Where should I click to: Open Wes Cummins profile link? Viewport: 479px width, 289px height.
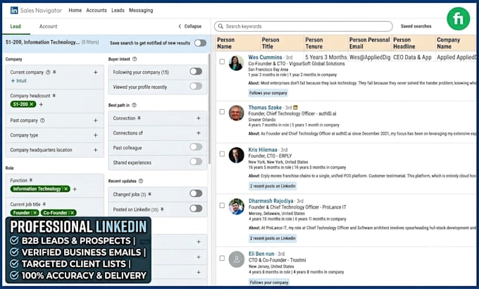[265, 57]
